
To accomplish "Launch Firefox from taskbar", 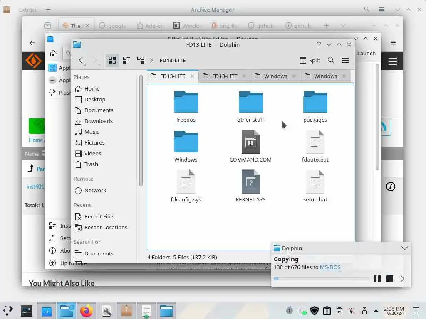I will point(87,311).
